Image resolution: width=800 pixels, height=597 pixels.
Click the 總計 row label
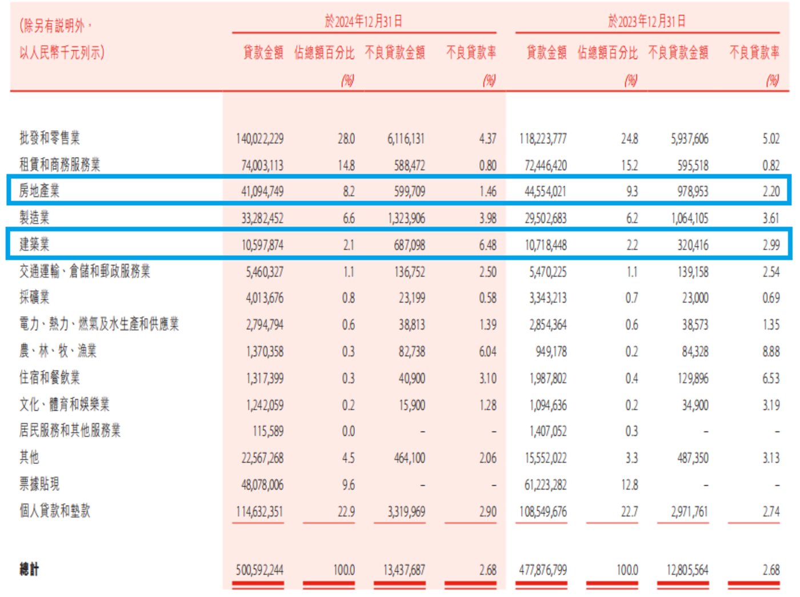(29, 570)
